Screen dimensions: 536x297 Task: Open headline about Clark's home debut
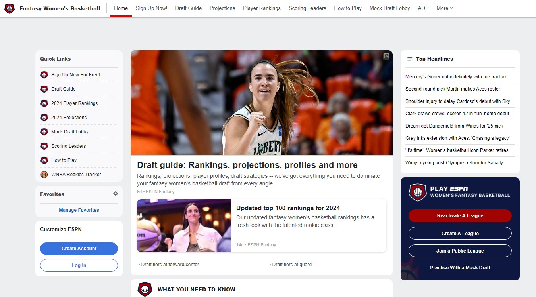(x=457, y=114)
